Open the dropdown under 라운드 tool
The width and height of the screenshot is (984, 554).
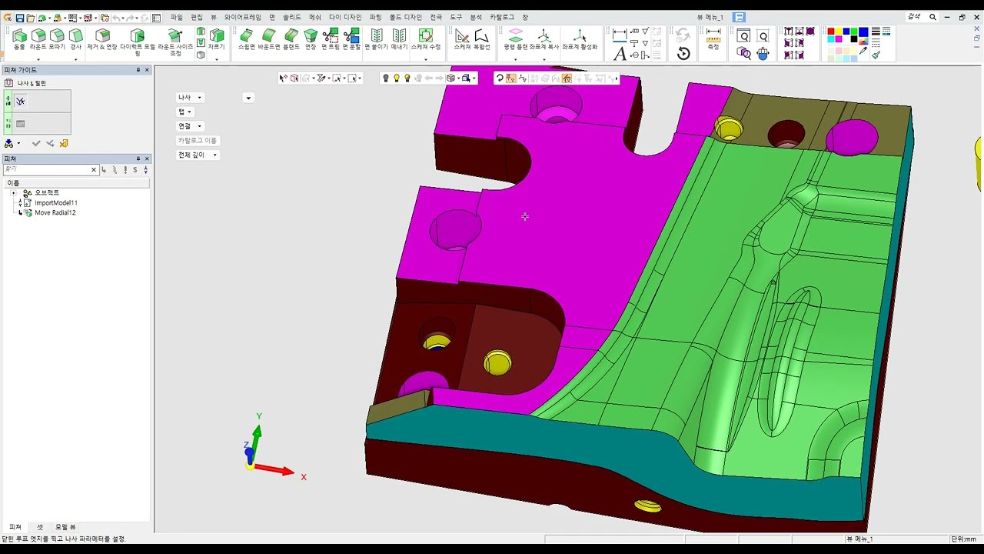click(x=38, y=59)
